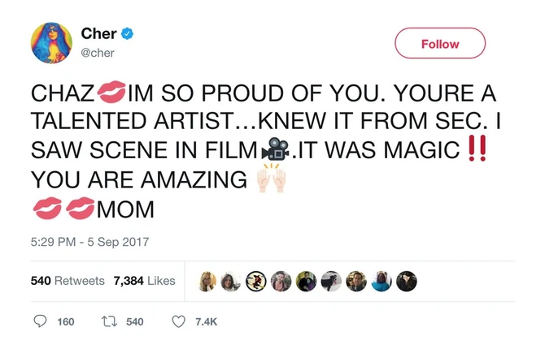The height and width of the screenshot is (349, 545).
Task: Click the Cher display name
Action: 99,33
